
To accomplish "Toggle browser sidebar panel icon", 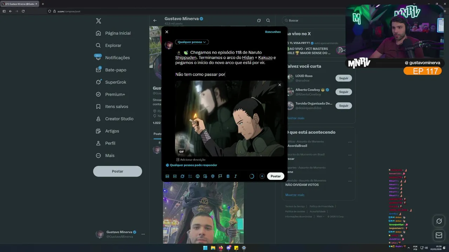I will point(4,11).
